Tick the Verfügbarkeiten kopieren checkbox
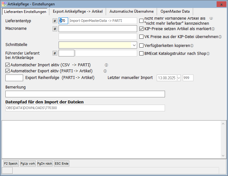Viewport: 228px width, 176px height. tap(142, 45)
